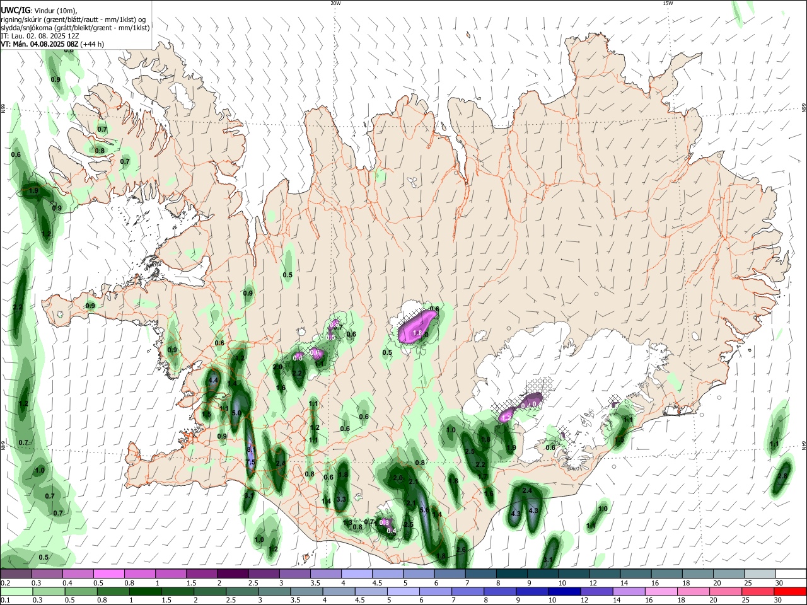Click the 8.1 precipitation value on the map
The image size is (807, 605).
250,449
